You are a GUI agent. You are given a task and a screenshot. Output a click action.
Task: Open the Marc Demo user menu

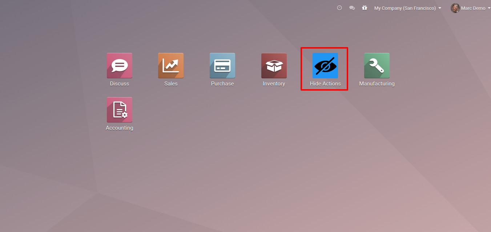[473, 8]
